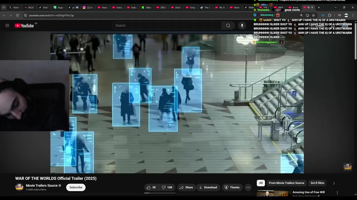This screenshot has height=200, width=357.
Task: Select the From Movie Trailers Source chip
Action: 286,183
